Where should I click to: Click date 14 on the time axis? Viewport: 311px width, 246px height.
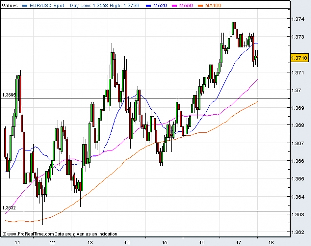127,242
